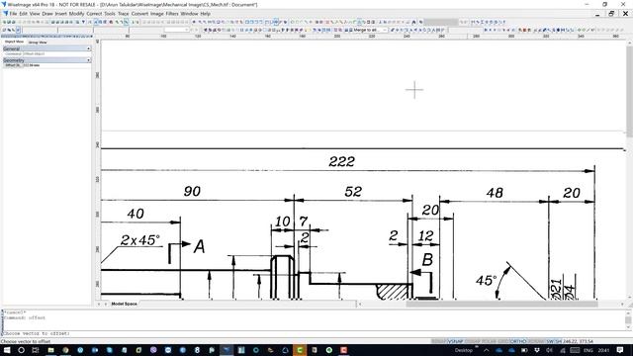Click the ENG language indicator
This screenshot has height=356, width=633.
588,350
